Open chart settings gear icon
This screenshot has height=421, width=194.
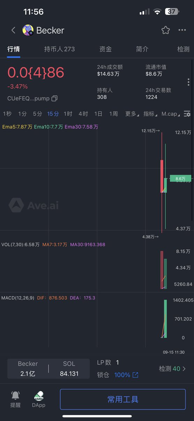pyautogui.click(x=187, y=114)
